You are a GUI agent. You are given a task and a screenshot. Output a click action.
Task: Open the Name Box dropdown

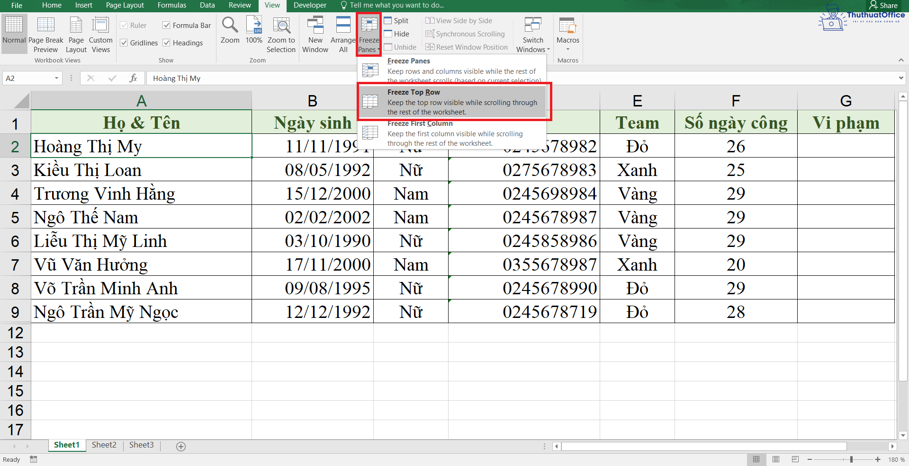56,78
